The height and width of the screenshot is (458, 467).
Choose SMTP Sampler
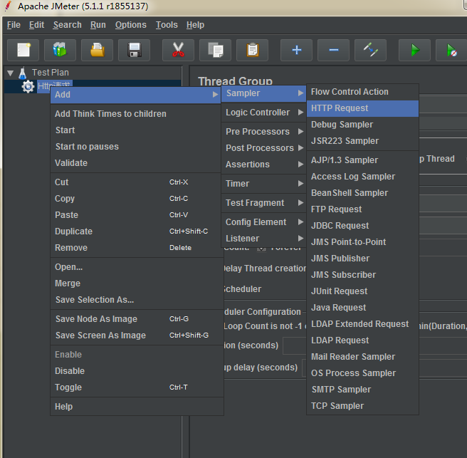[x=362, y=390]
